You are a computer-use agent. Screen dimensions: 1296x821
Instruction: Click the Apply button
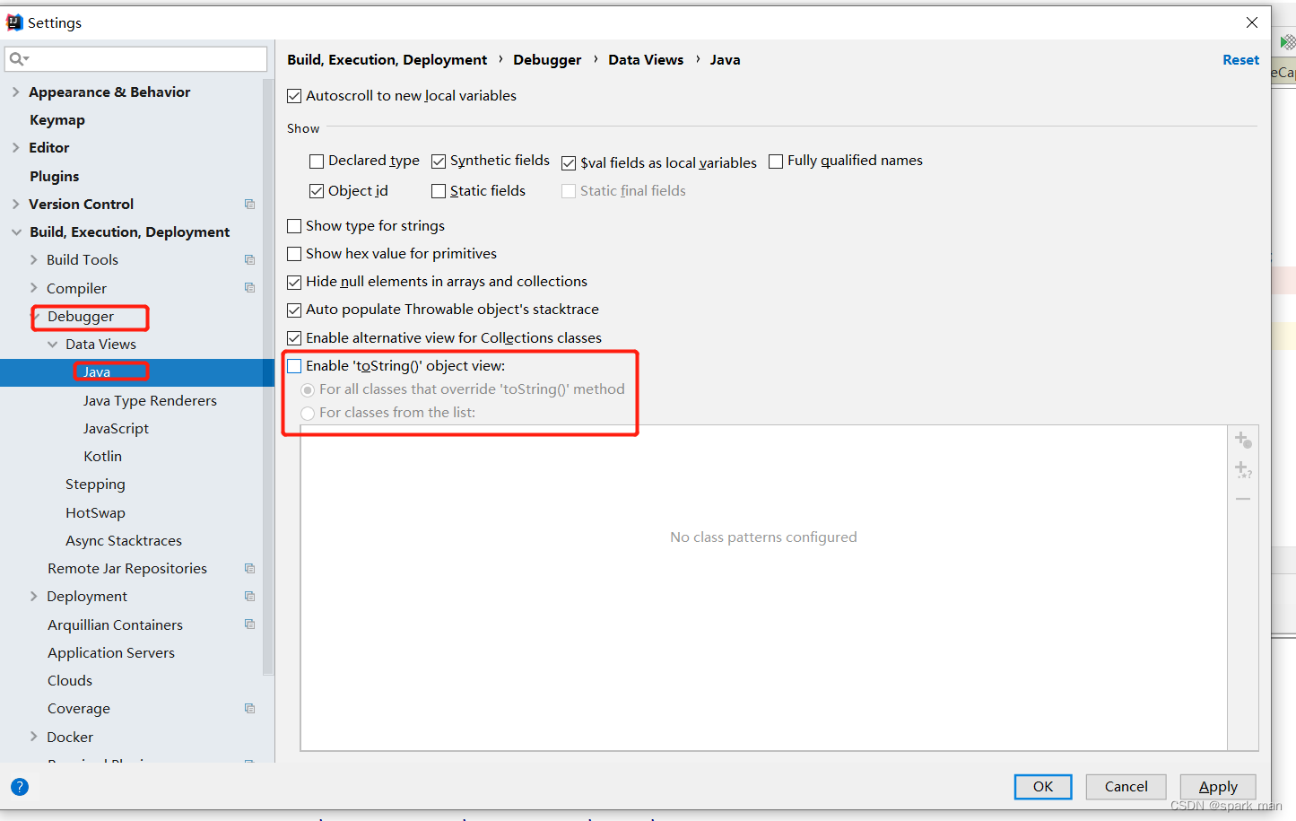coord(1218,787)
